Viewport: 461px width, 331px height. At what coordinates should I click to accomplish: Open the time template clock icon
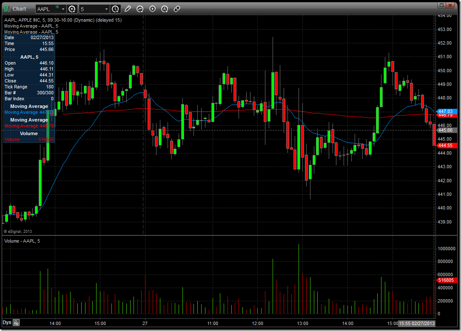(115, 9)
